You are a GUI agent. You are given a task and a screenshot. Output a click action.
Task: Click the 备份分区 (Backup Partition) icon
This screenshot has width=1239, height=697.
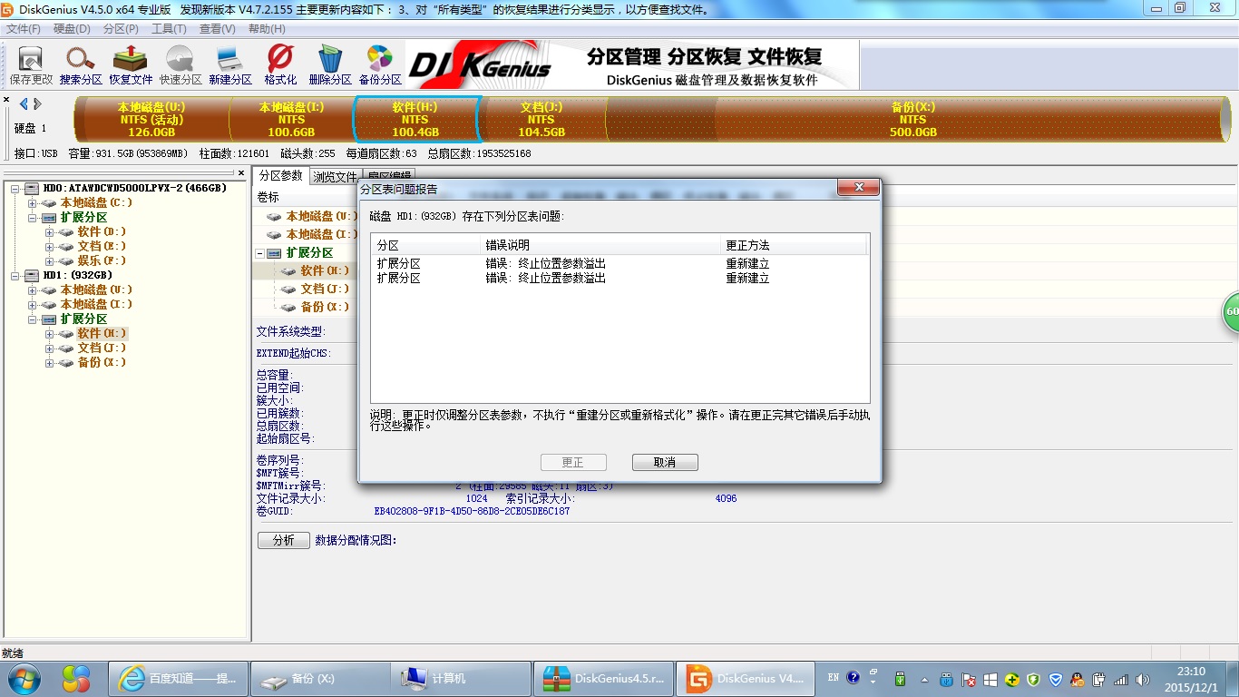pos(380,64)
